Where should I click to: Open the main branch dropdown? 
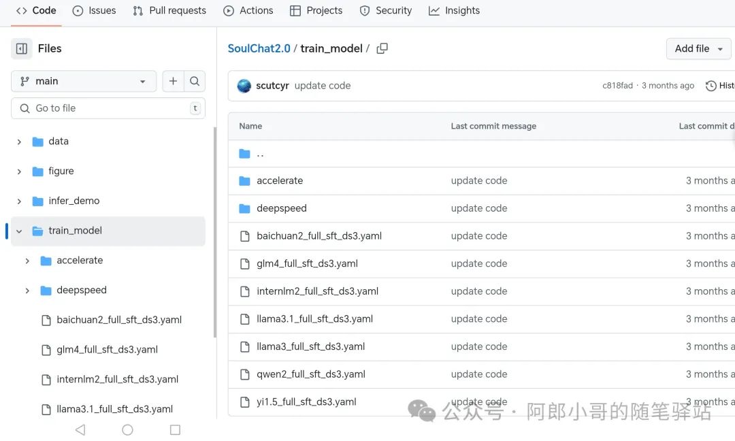[84, 81]
